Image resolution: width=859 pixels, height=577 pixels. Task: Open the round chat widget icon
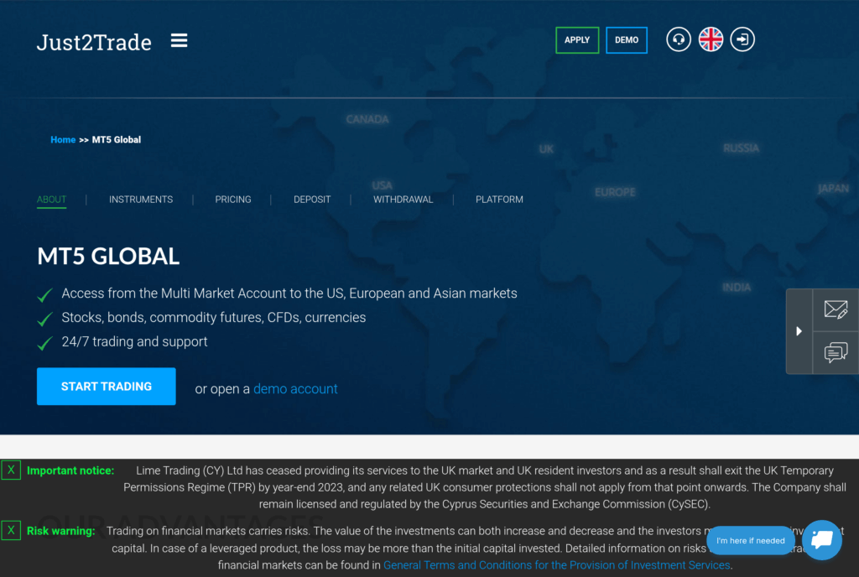coord(822,540)
